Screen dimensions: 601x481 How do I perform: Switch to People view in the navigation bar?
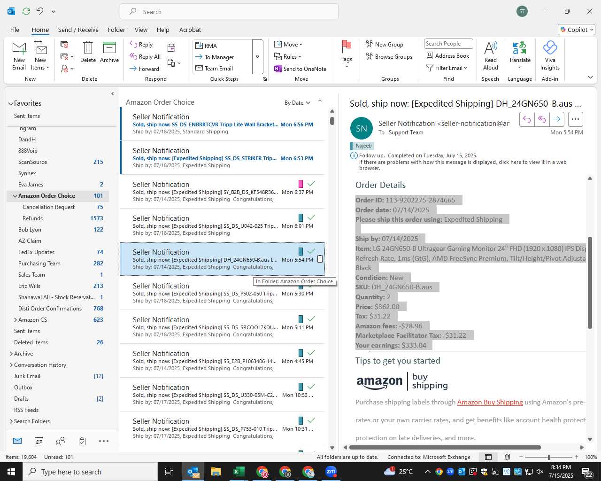pyautogui.click(x=60, y=441)
